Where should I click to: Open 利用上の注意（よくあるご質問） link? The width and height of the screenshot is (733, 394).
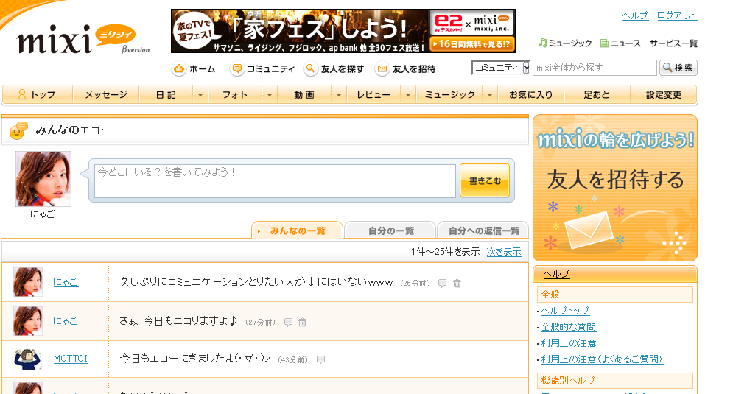click(602, 359)
